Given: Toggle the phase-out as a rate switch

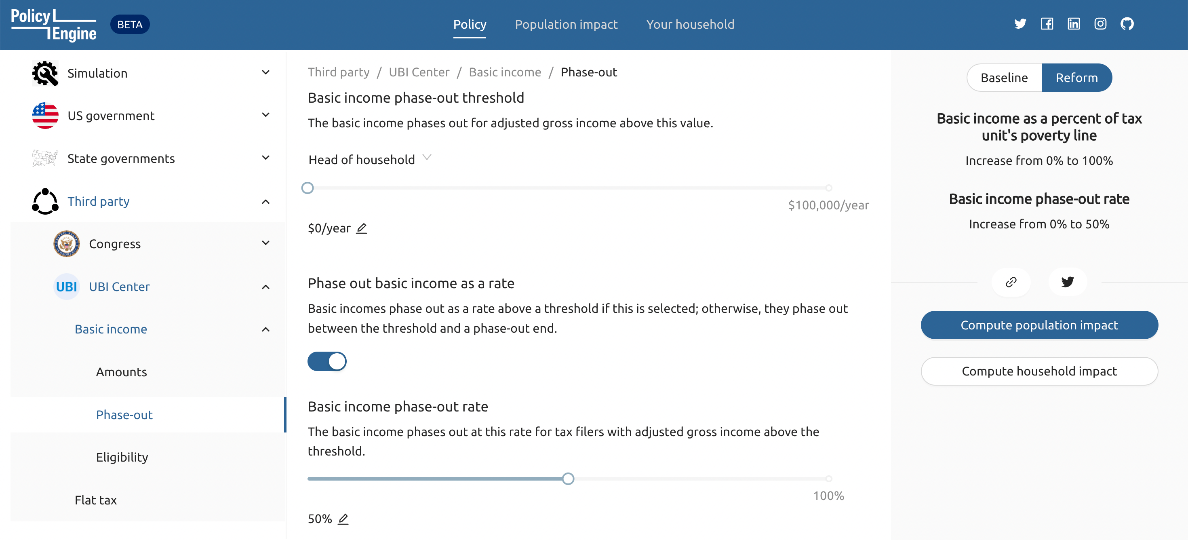Looking at the screenshot, I should click(327, 361).
